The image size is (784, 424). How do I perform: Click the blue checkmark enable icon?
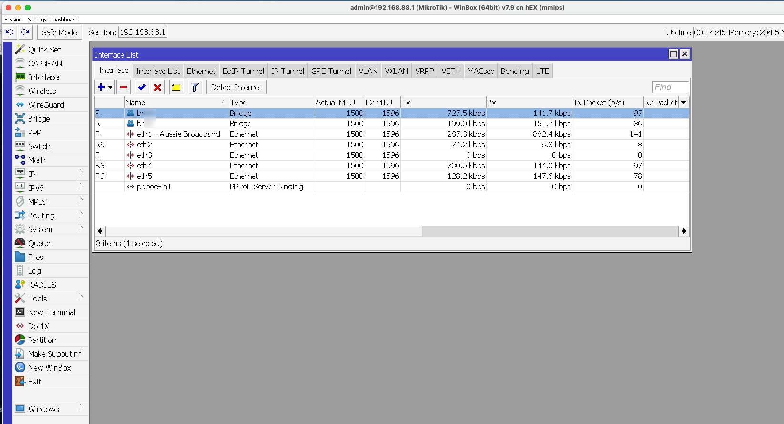coord(142,87)
